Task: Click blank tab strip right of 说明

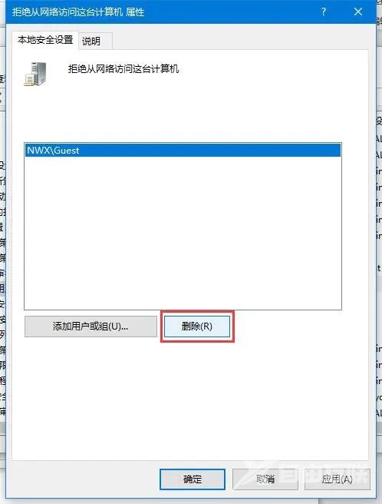Action: [x=240, y=41]
